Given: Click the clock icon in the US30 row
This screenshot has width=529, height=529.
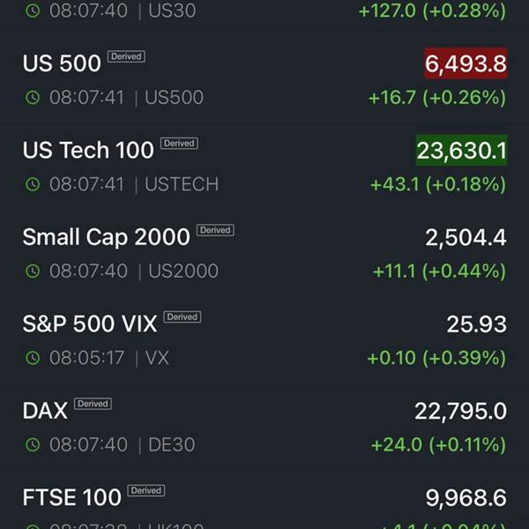Looking at the screenshot, I should tap(33, 11).
